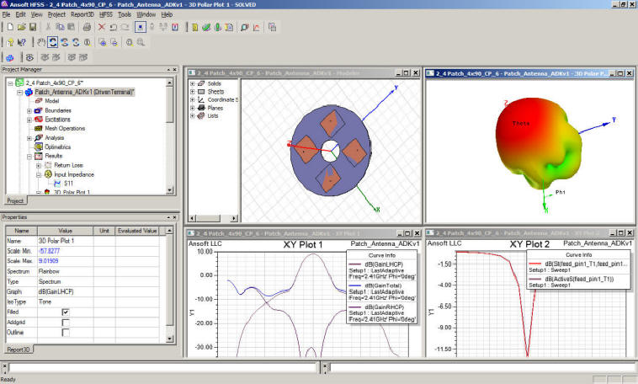Click Project Manager scrollbar down arrow
This screenshot has height=384, width=638.
click(x=170, y=190)
